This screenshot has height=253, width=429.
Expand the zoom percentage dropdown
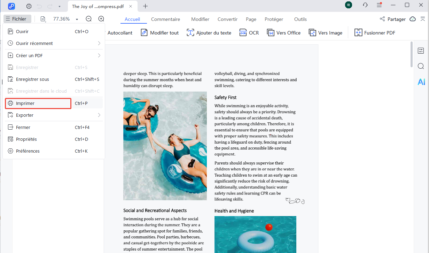77,19
